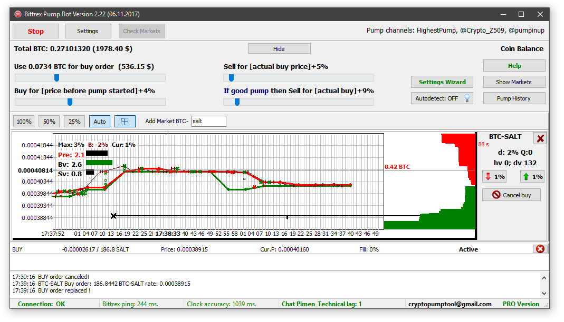Toggle Autodetect OFF button
564x322 pixels.
(x=442, y=98)
